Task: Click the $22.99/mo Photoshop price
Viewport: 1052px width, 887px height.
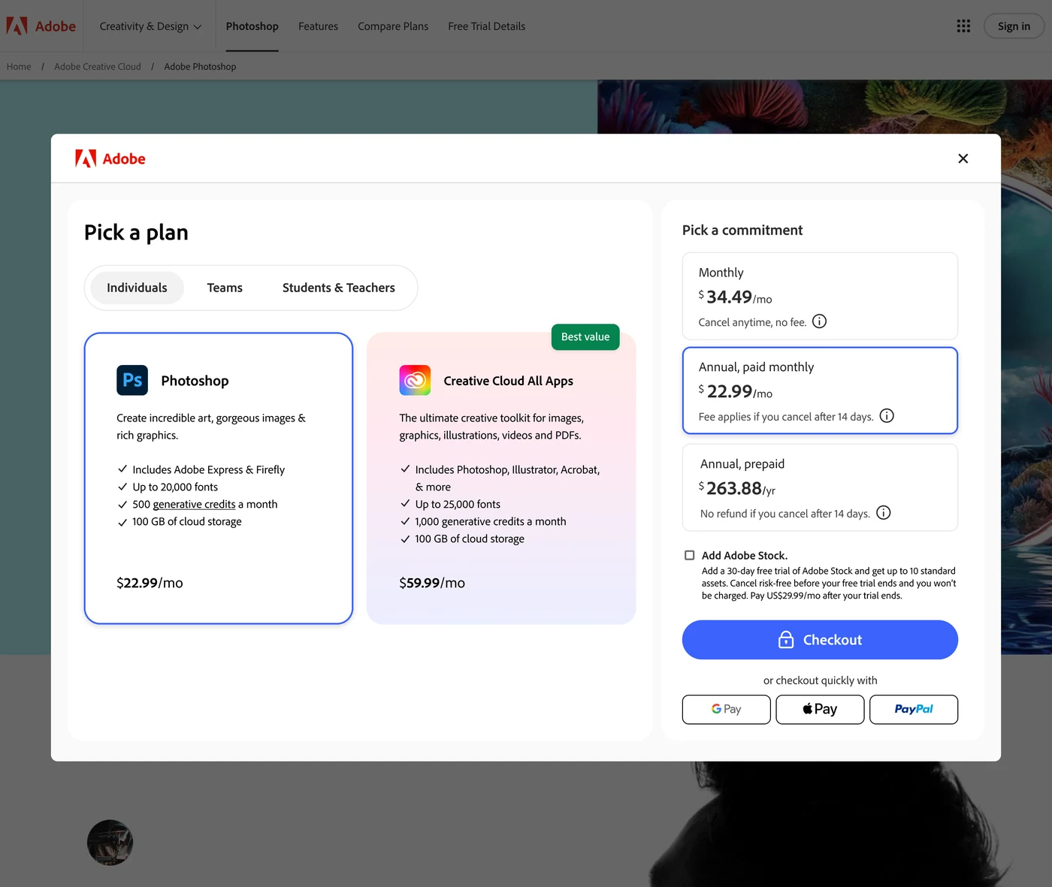Action: (150, 583)
